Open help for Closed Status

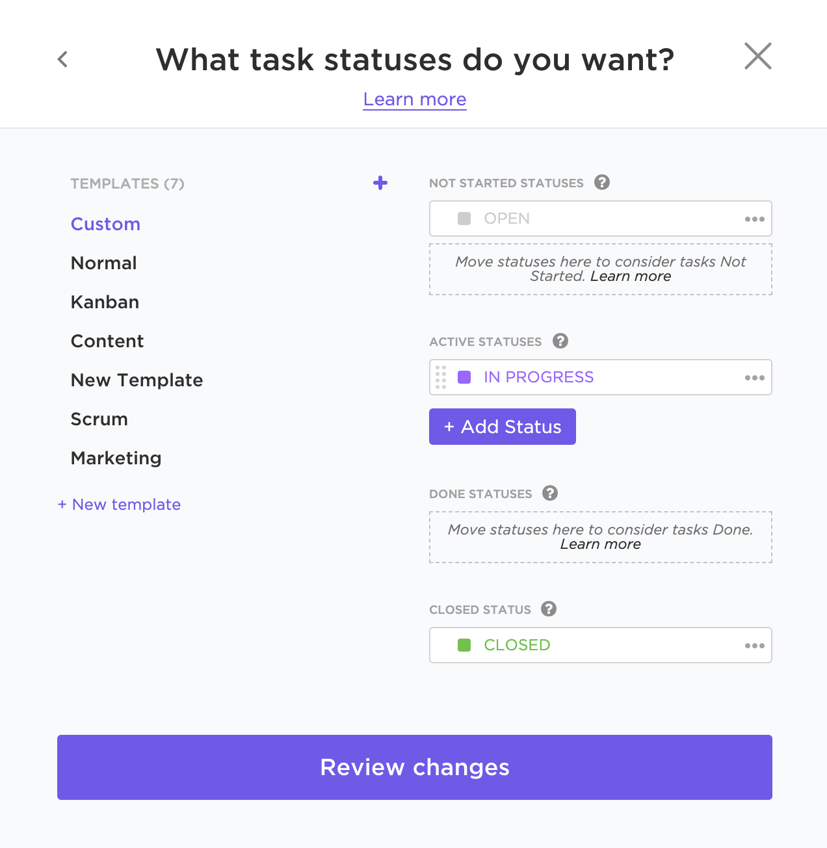pyautogui.click(x=549, y=609)
